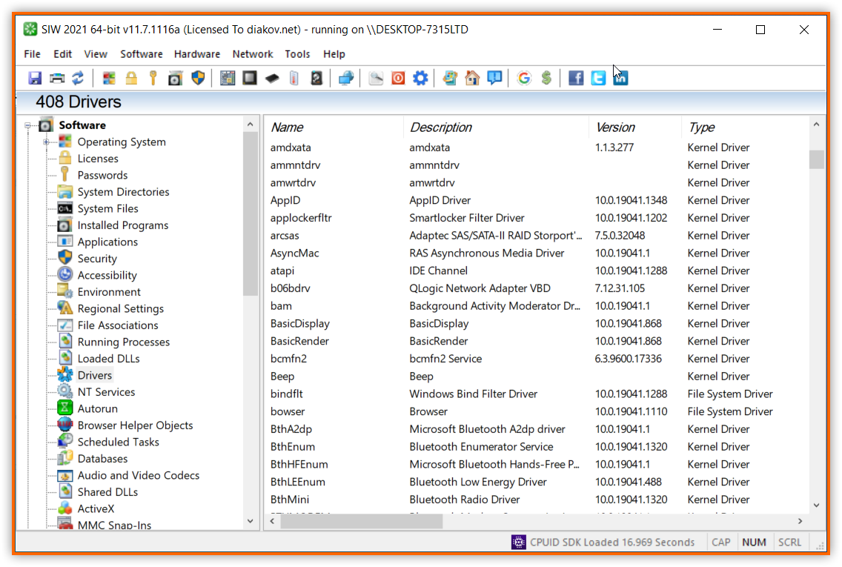
Task: Select Autorun in the tree
Action: pyautogui.click(x=98, y=408)
